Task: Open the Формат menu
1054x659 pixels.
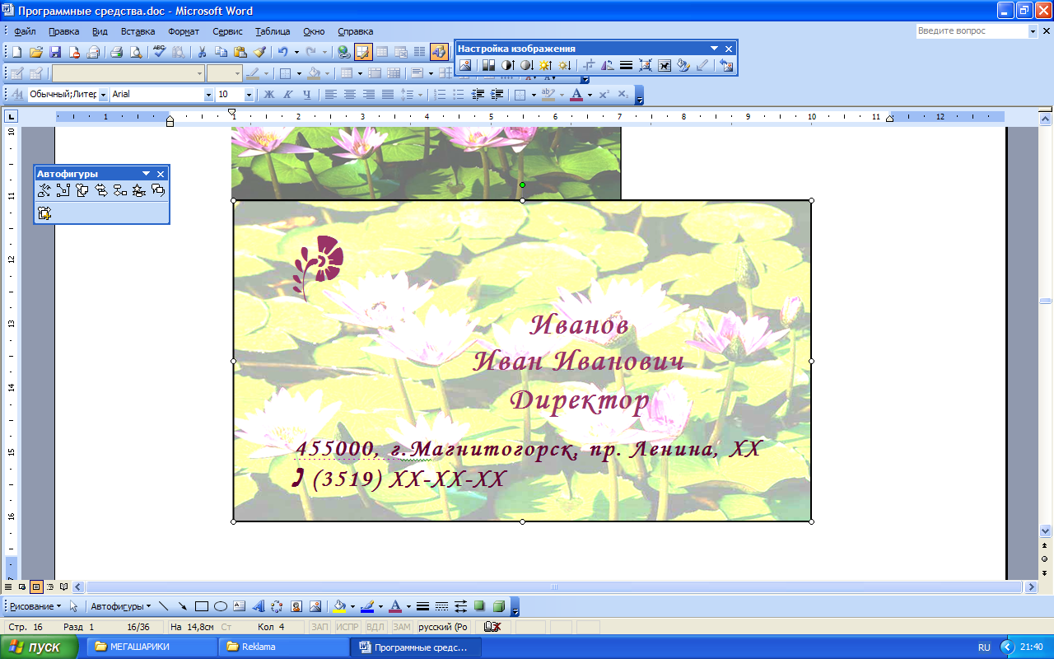Action: 183,31
